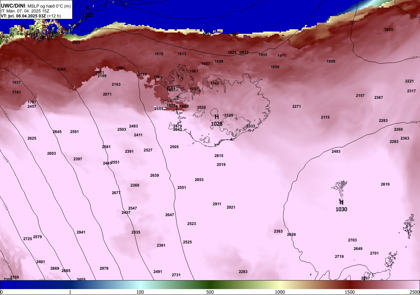The image size is (420, 295).
Task: Click the height value 1653
Action: [388, 30]
